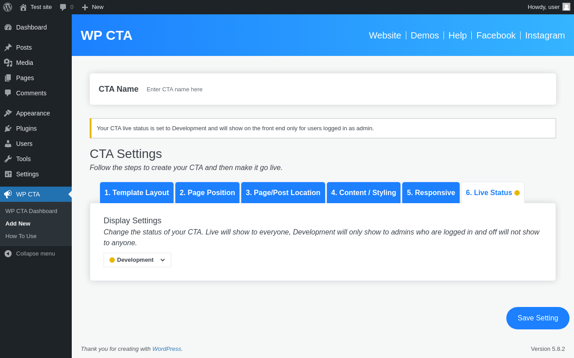Open the Page/Post Location tab

tap(283, 193)
